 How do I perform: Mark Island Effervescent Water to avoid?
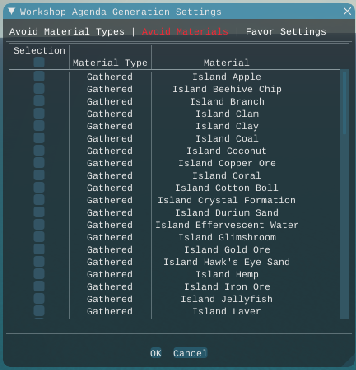click(x=39, y=225)
